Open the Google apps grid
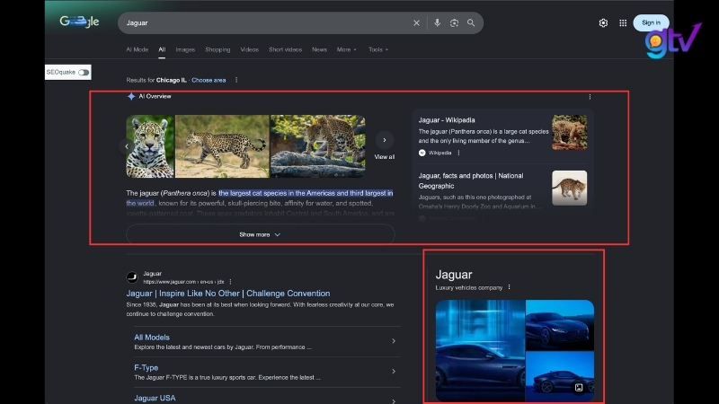The image size is (719, 404). 623,23
